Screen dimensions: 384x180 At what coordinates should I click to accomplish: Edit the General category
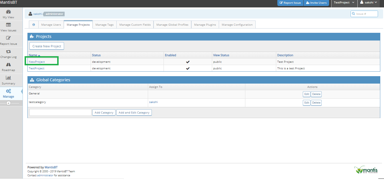[x=307, y=94]
